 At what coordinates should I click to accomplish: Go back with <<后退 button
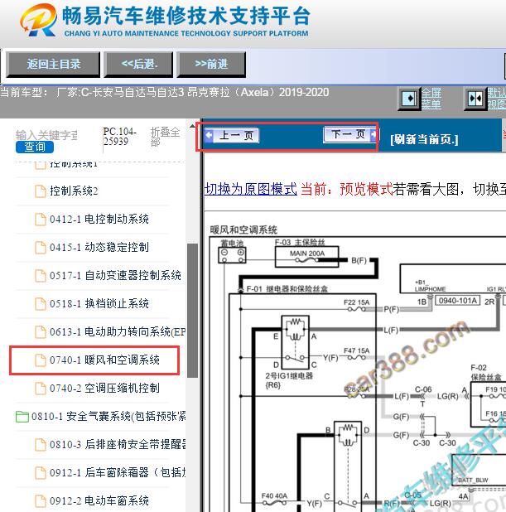click(x=139, y=64)
